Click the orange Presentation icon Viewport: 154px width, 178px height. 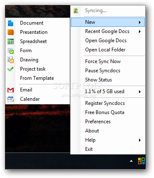pos(10,32)
